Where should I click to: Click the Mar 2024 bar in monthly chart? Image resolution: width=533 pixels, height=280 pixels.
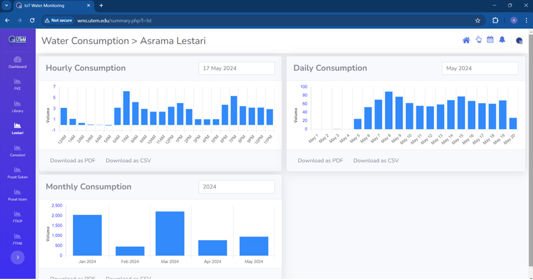click(x=170, y=233)
